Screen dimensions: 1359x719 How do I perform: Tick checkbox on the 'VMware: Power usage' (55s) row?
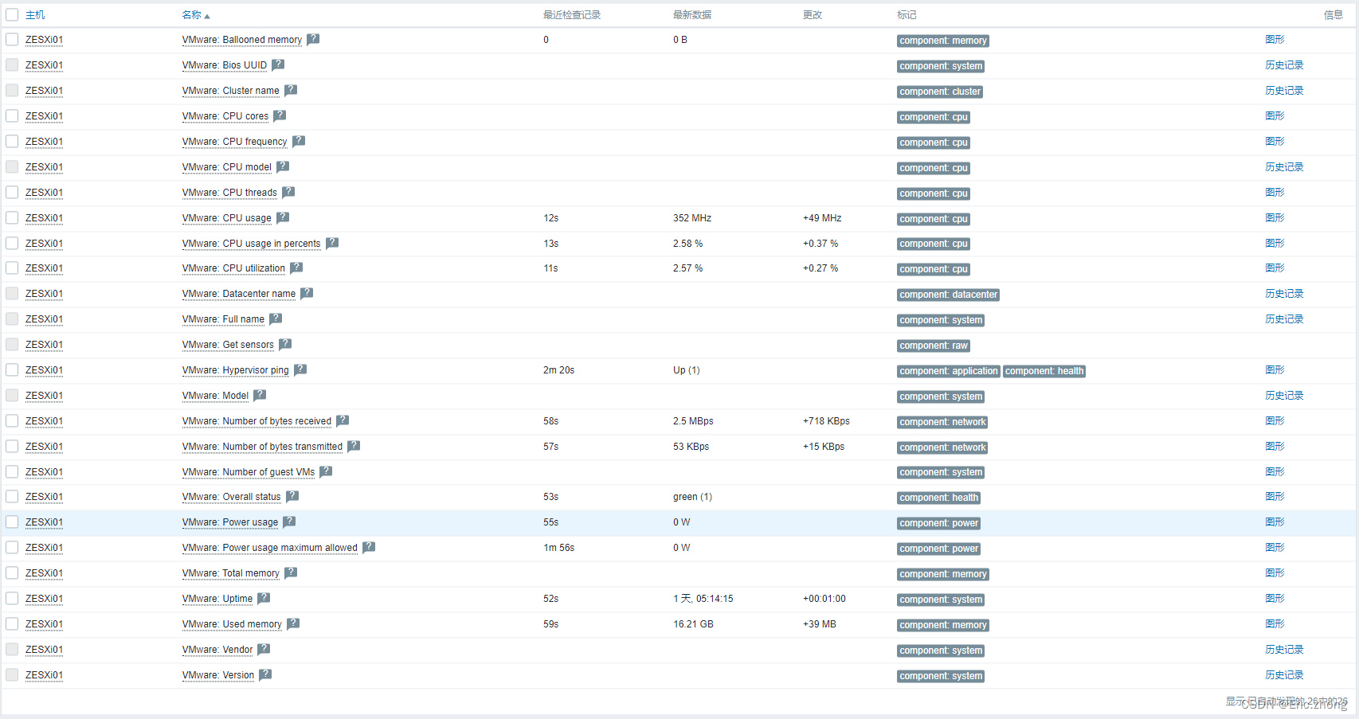(x=12, y=522)
